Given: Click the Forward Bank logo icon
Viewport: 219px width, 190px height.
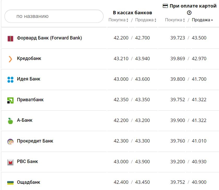Looking at the screenshot, I should 10,39.
